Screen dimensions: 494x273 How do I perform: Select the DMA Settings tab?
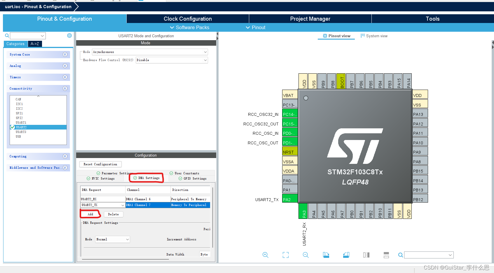point(146,178)
